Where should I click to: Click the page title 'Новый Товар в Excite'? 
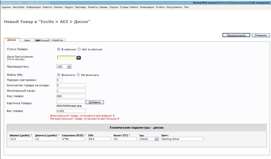click(x=47, y=22)
